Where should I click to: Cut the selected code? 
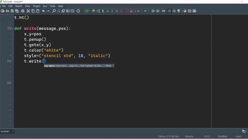click(x=28, y=11)
